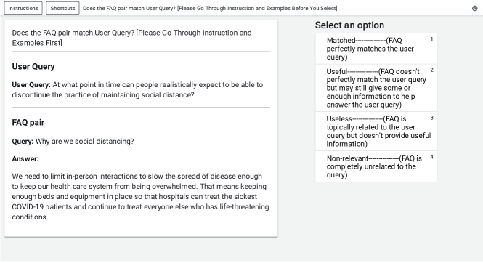483x263 pixels.
Task: Choose the Non-relevant option
Action: click(376, 166)
